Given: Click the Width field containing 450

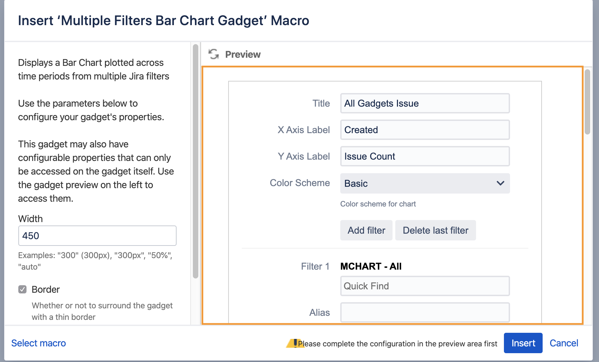Looking at the screenshot, I should (97, 236).
